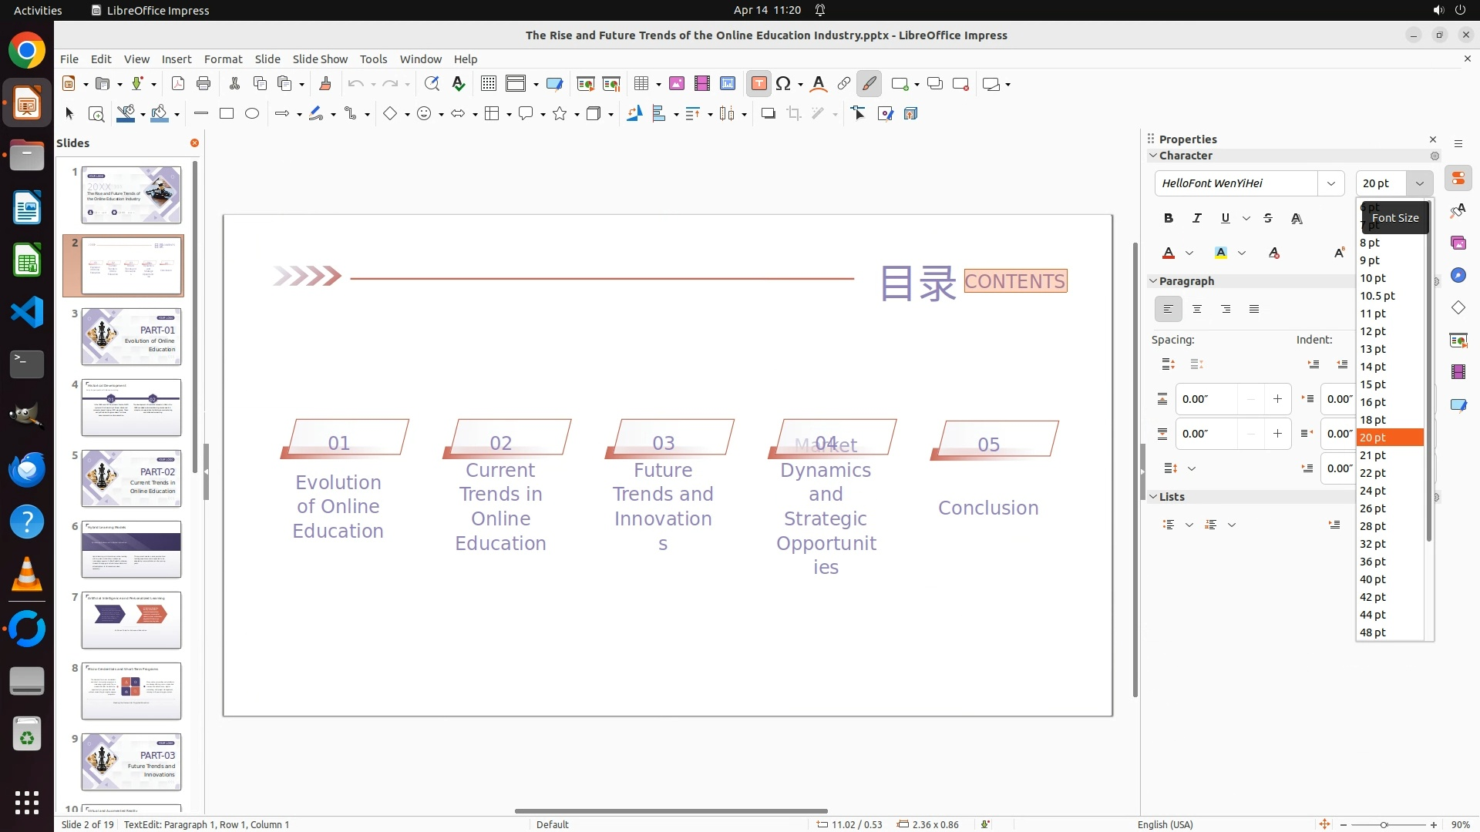Collapse the Lists section
The height and width of the screenshot is (832, 1480).
point(1153,497)
